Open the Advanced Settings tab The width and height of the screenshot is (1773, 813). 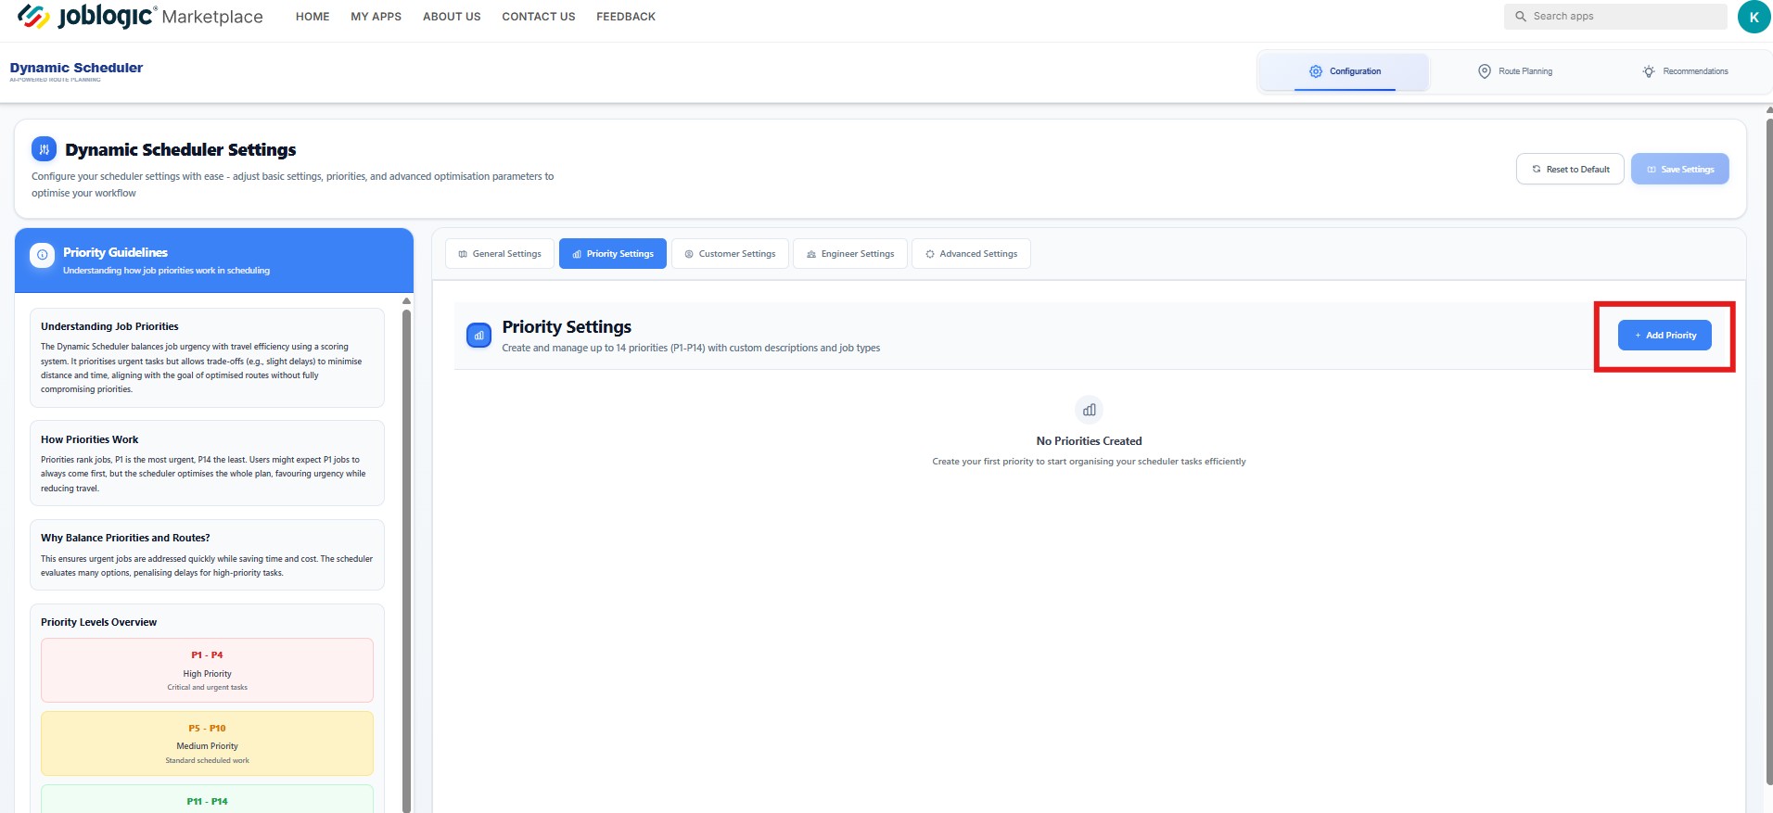pos(971,254)
